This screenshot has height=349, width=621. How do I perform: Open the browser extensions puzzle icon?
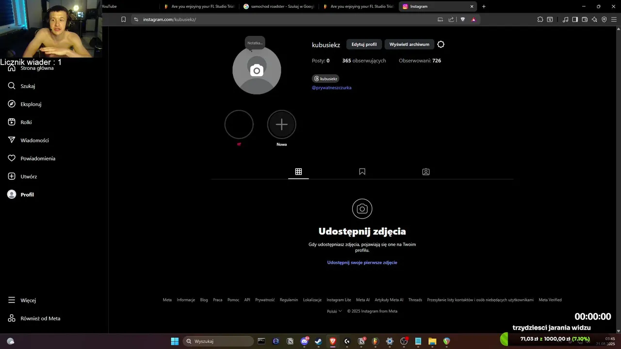point(540,19)
